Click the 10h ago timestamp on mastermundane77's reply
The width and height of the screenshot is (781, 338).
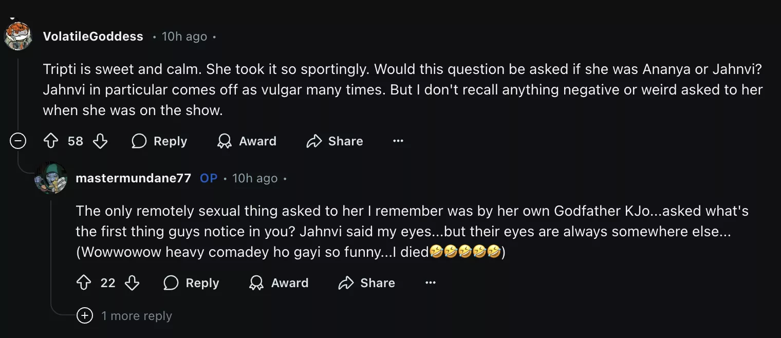(255, 178)
